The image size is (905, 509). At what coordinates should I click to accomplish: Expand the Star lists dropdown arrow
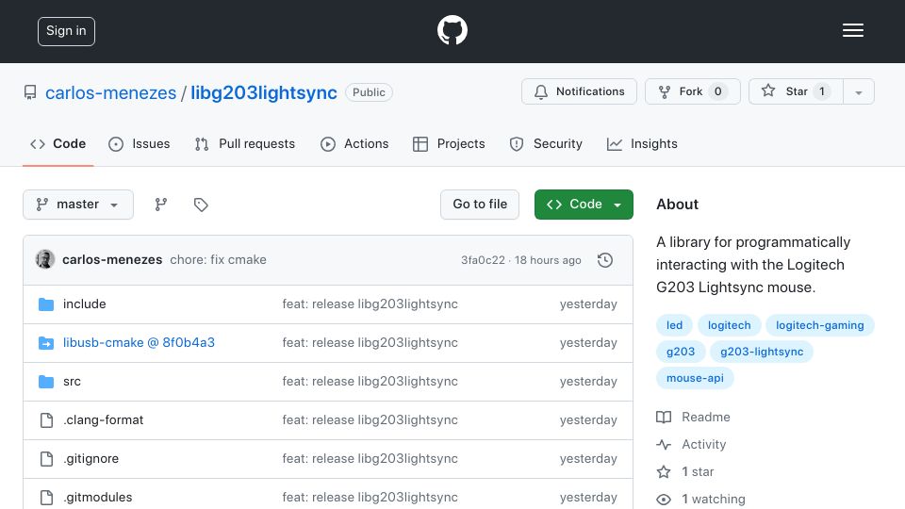tap(859, 91)
